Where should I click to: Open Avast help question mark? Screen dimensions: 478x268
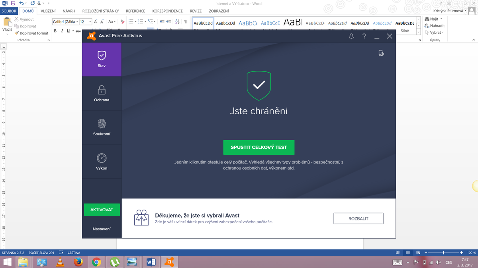pyautogui.click(x=364, y=36)
